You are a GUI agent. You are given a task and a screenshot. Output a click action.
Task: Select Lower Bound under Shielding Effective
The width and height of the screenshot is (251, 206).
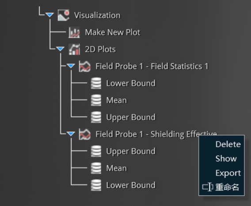click(x=131, y=185)
